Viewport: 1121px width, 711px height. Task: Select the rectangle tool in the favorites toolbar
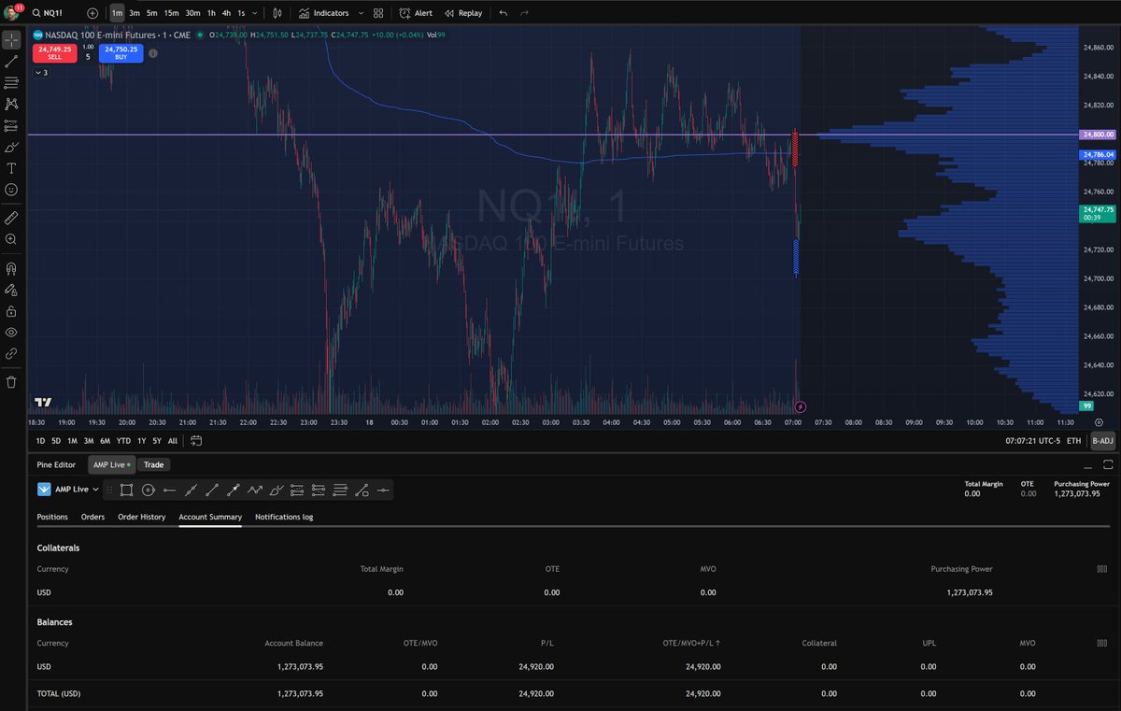tap(126, 490)
